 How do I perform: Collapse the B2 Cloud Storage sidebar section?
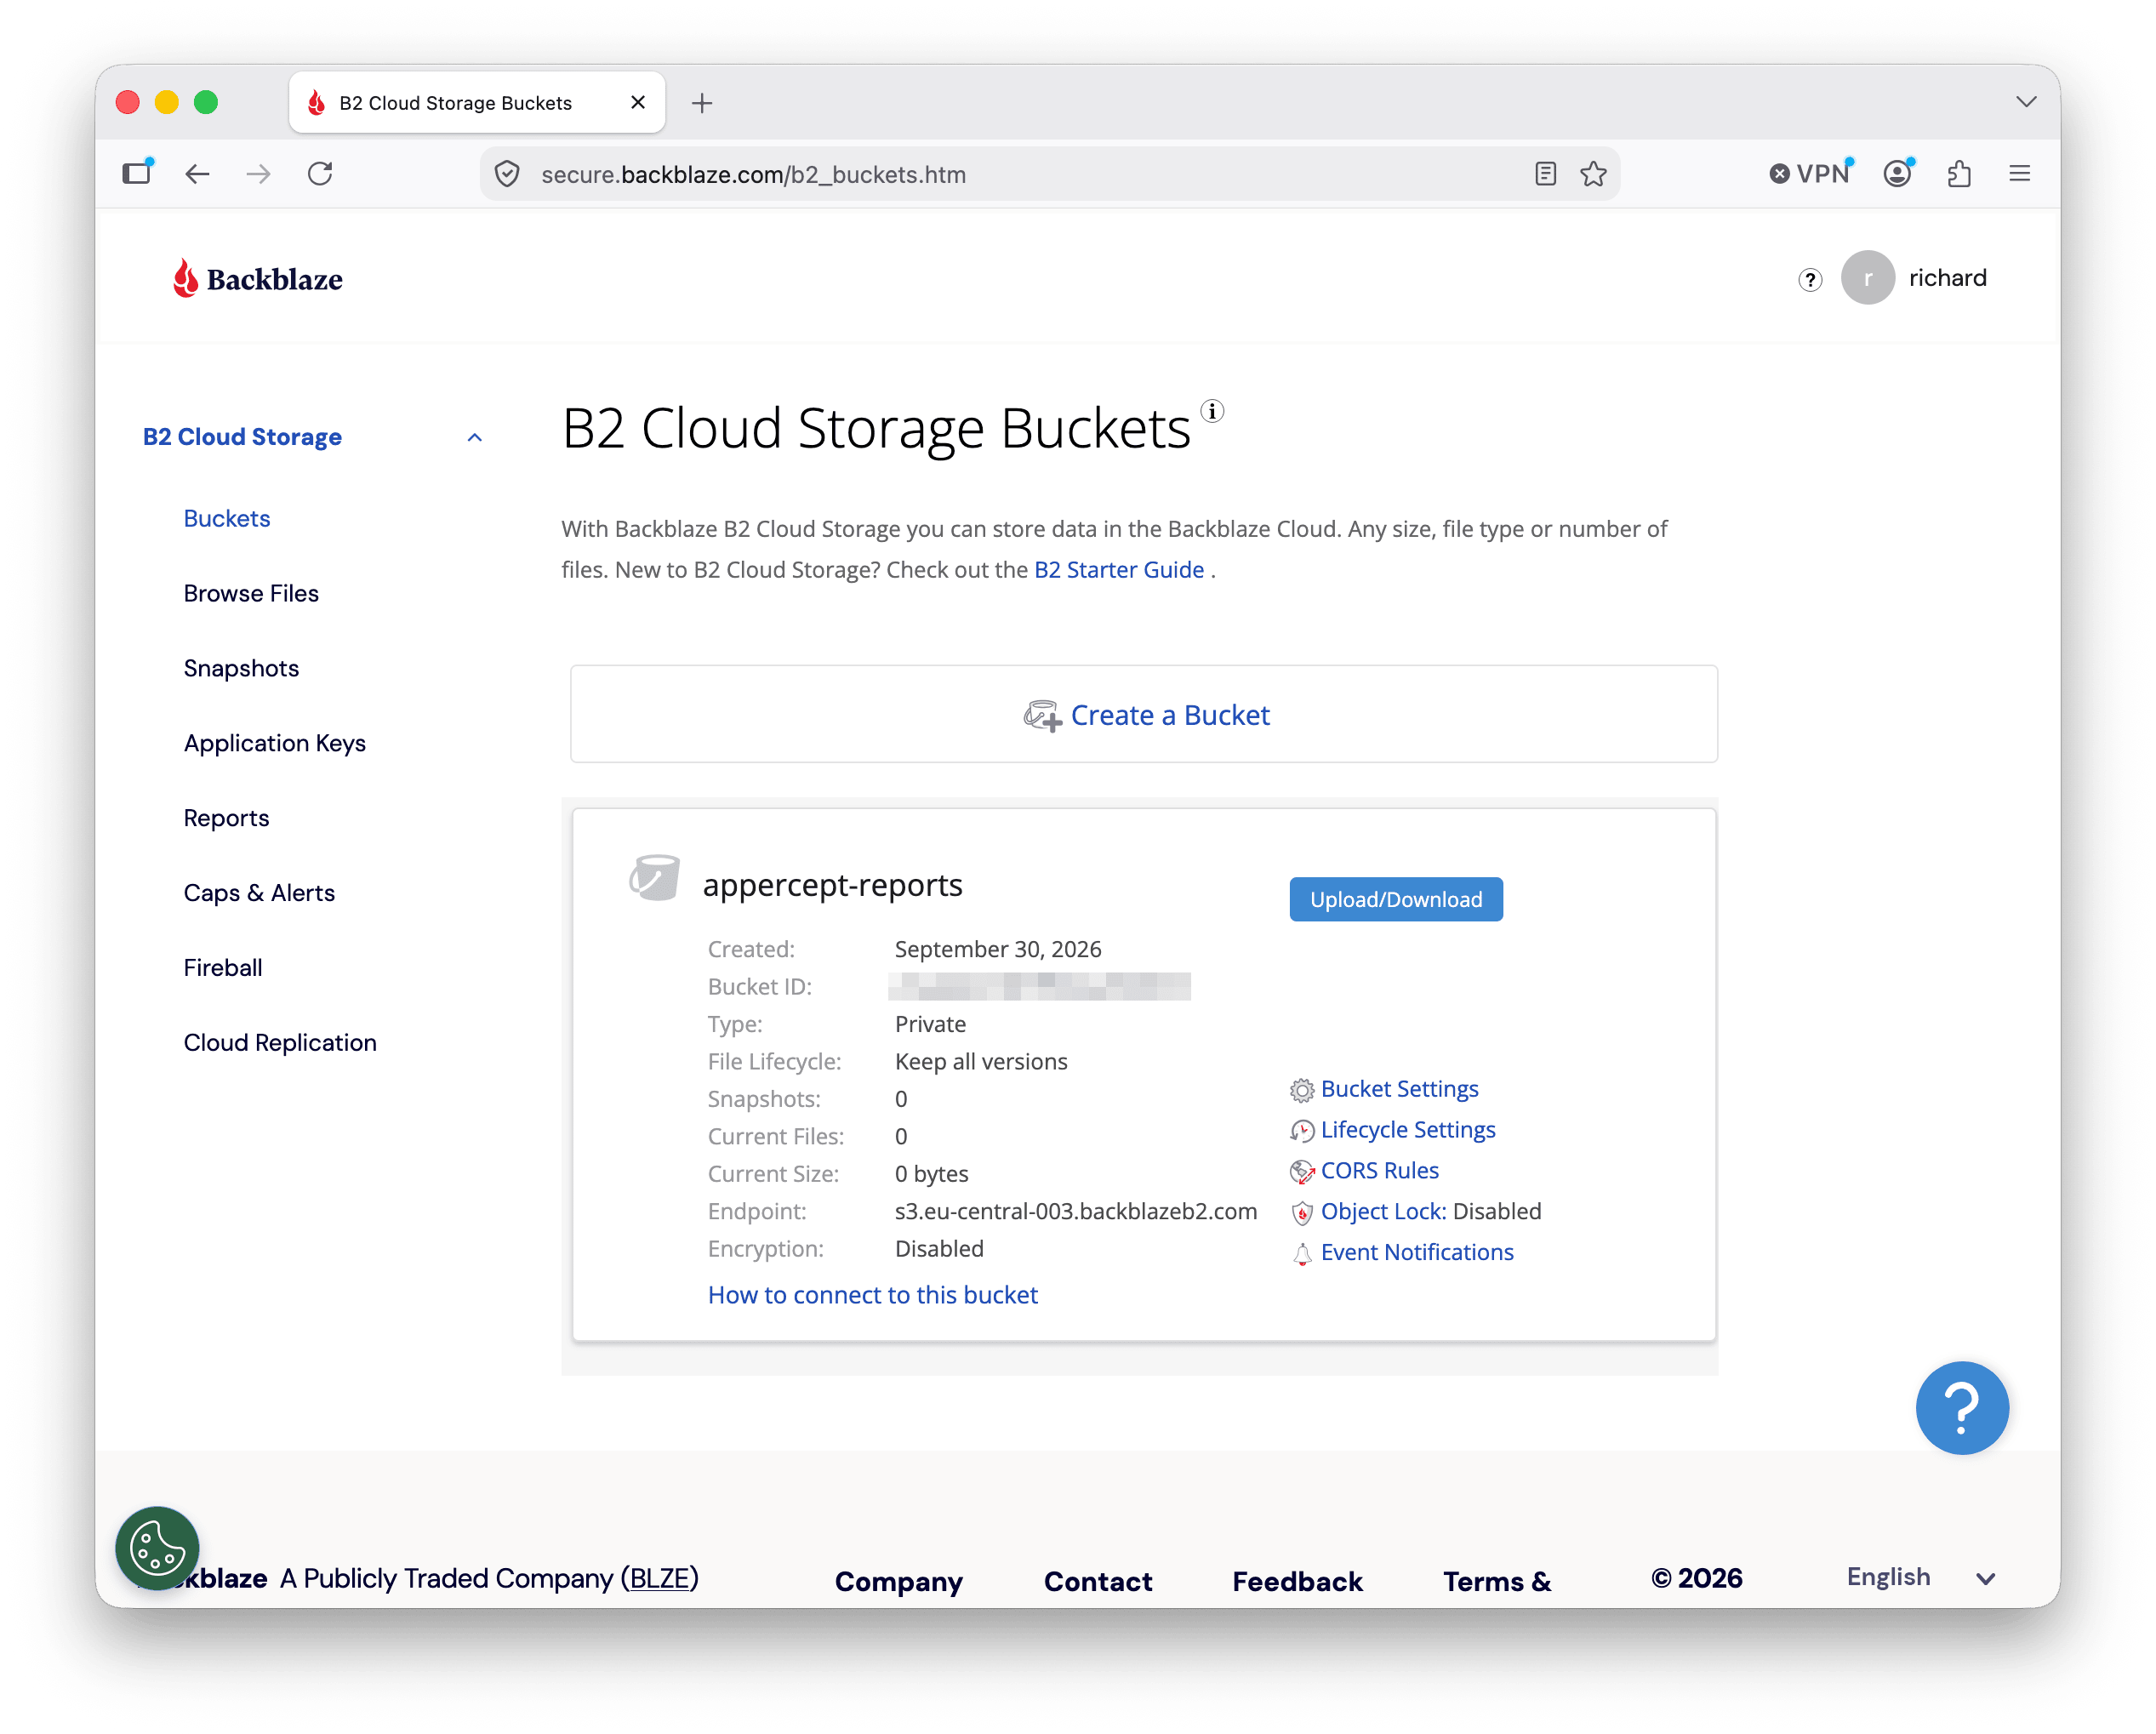pyautogui.click(x=475, y=437)
